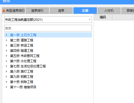Screen dimensions: 134x103
Task: Switch to the 清单 tab
Action: 61,11
